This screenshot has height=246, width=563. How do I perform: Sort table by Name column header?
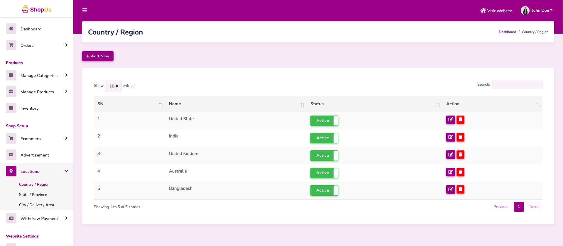coord(175,104)
